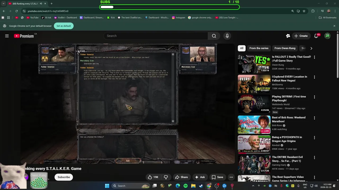Click the Ask button

(200, 177)
